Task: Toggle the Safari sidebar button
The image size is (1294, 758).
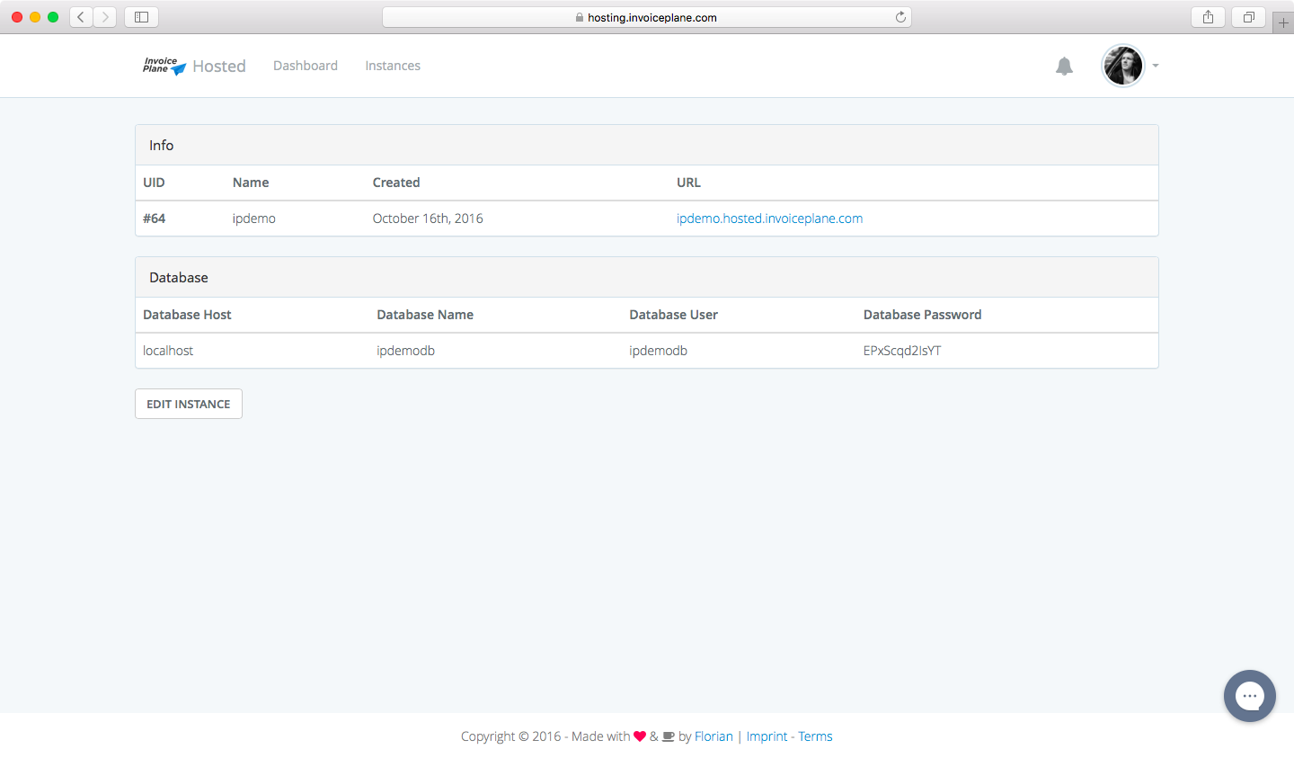Action: (141, 17)
